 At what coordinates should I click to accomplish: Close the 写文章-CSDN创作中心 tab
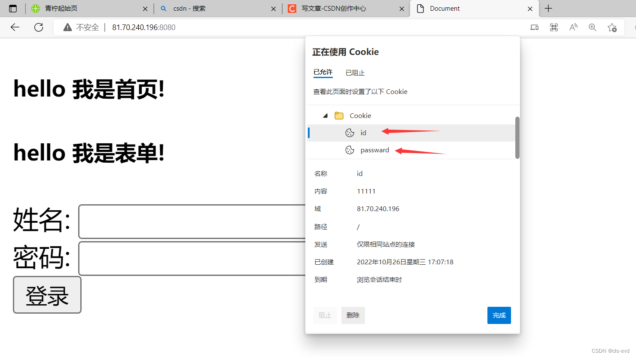[402, 9]
